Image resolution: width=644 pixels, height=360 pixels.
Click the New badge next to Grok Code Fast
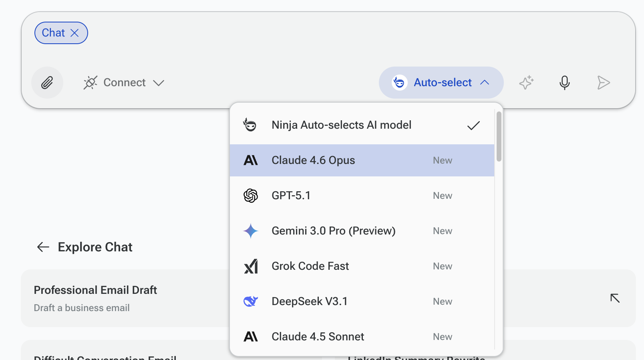(443, 266)
